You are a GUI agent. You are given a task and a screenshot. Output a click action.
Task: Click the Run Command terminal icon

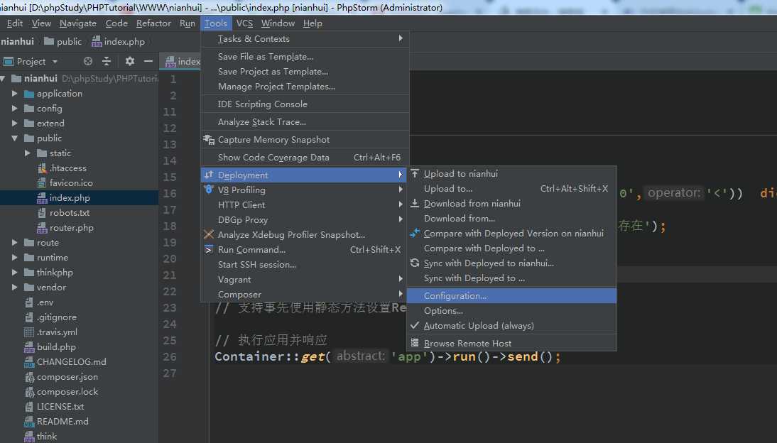click(x=209, y=250)
